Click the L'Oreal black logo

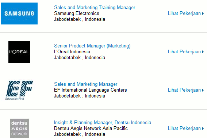(19, 52)
